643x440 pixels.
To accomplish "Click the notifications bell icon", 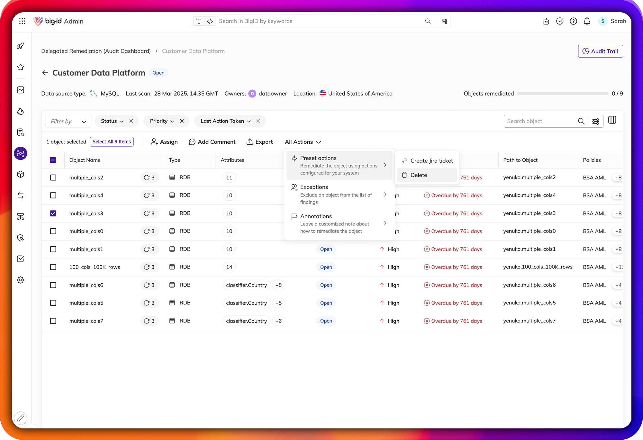I will click(587, 21).
